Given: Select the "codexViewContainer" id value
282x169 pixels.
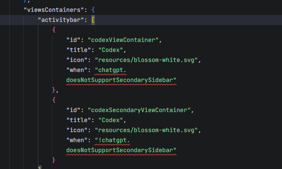Looking at the screenshot, I should coord(123,40).
